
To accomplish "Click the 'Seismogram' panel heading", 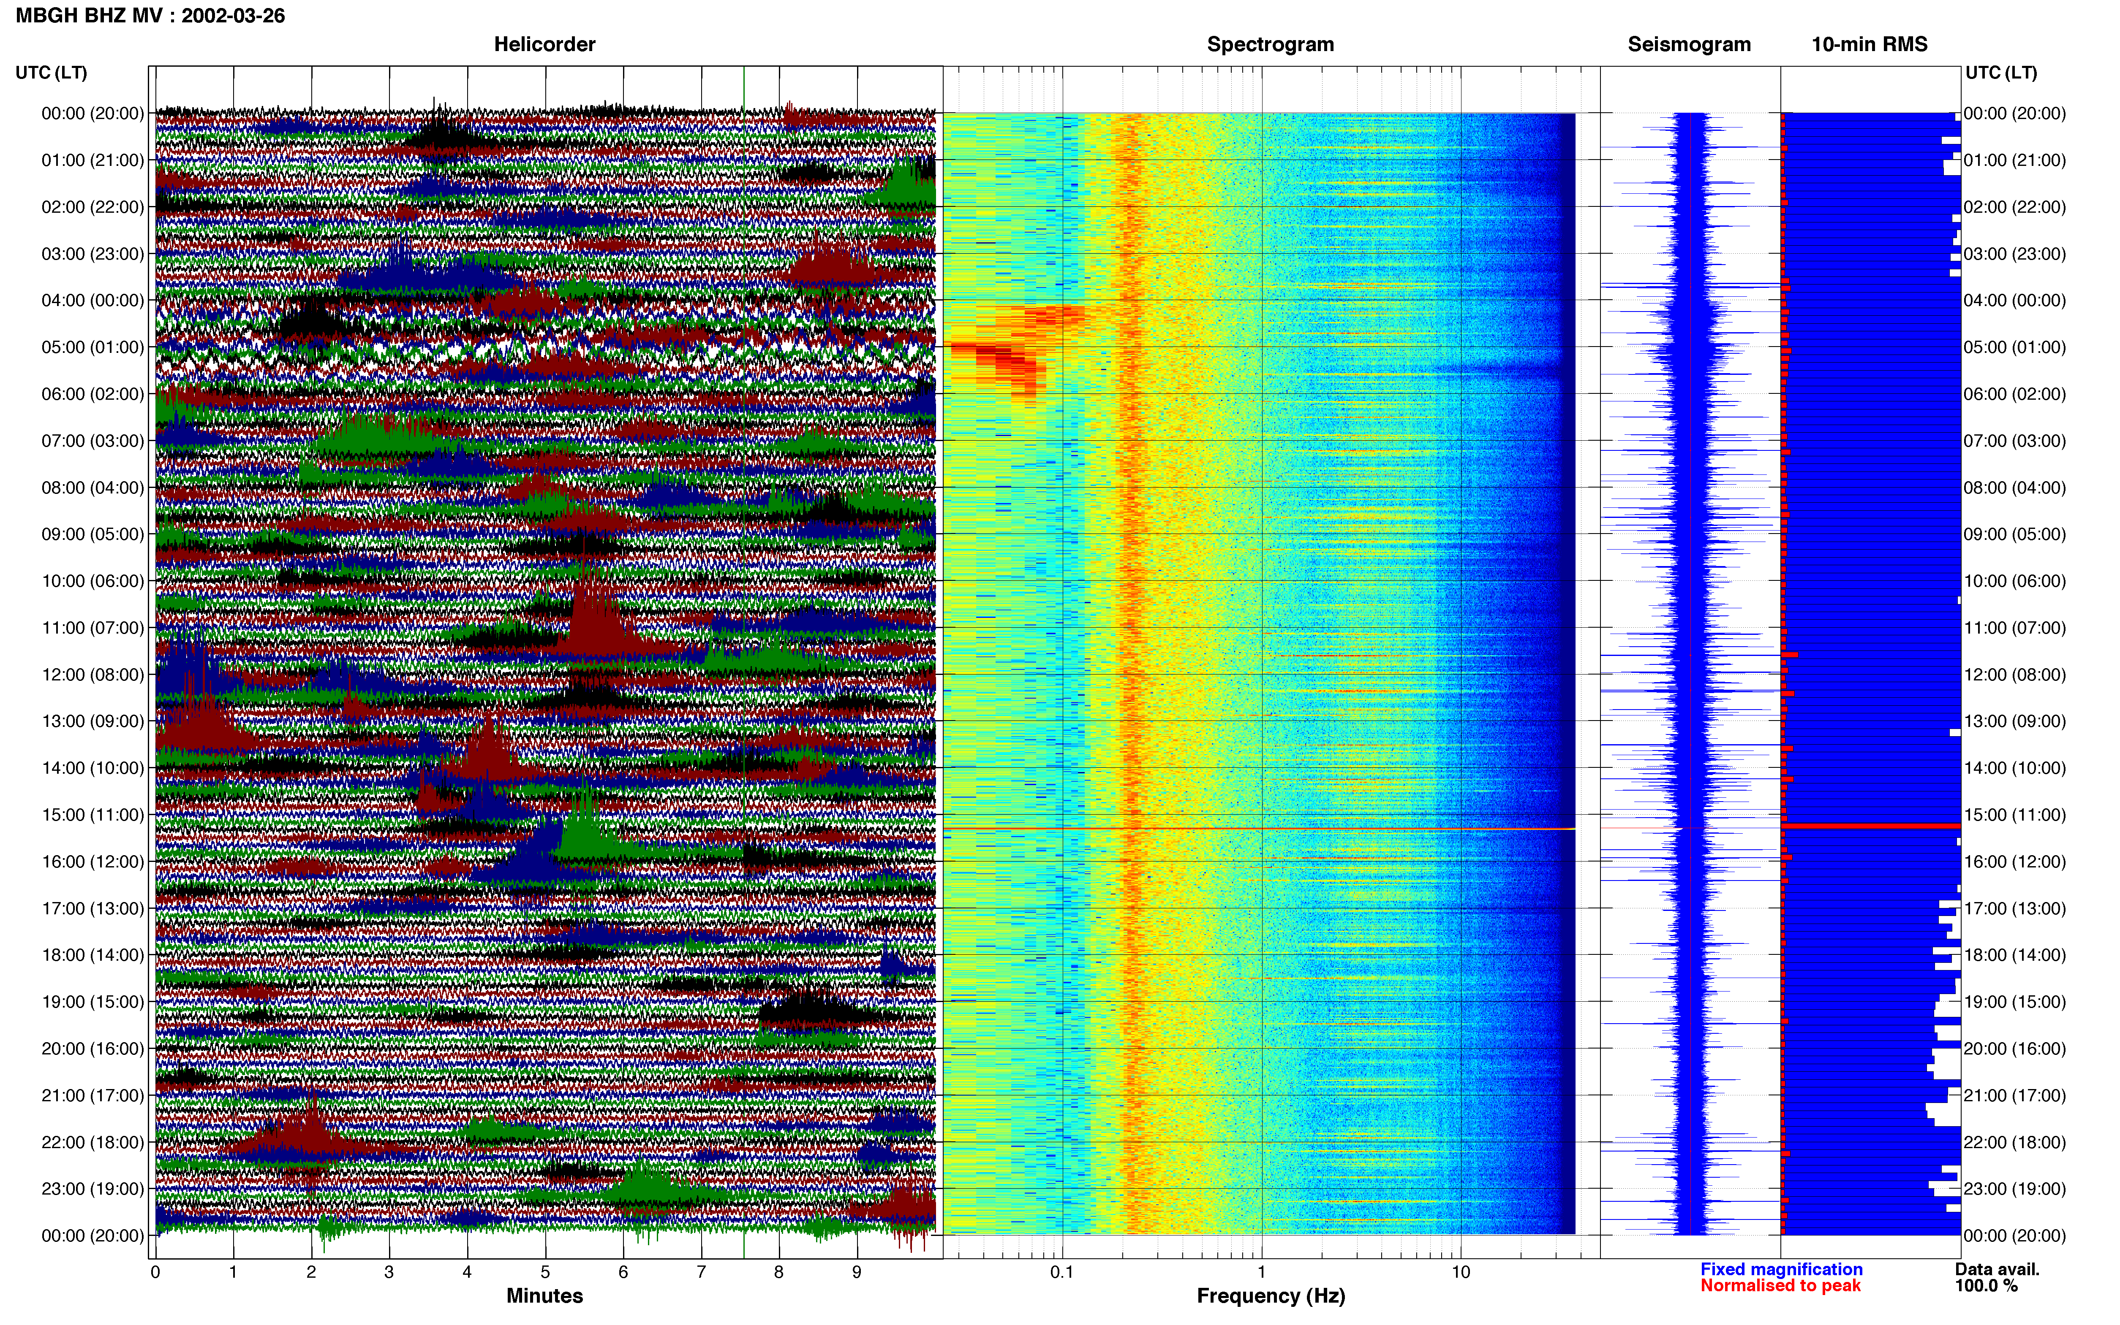I will pos(1689,45).
